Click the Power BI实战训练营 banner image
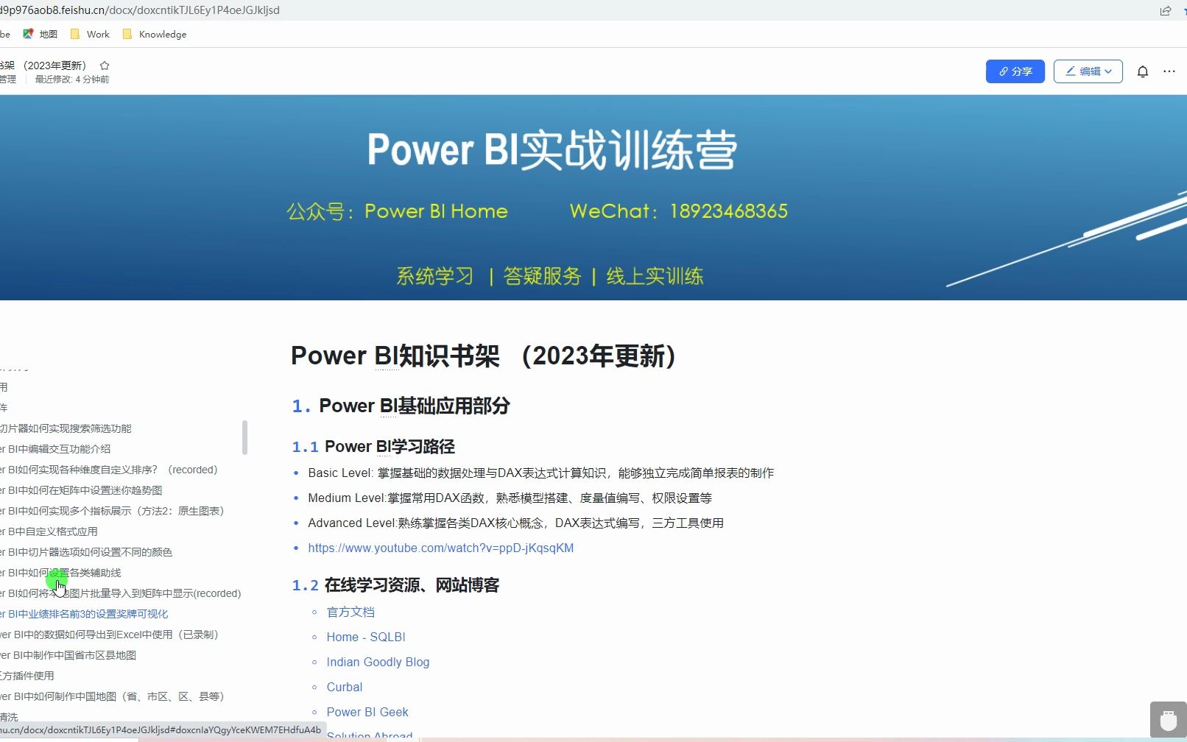The height and width of the screenshot is (742, 1187). 593,197
